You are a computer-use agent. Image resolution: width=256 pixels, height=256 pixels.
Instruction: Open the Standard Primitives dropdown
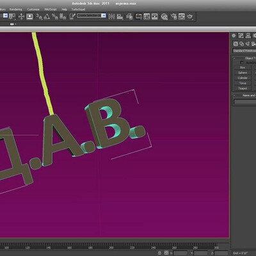point(244,51)
